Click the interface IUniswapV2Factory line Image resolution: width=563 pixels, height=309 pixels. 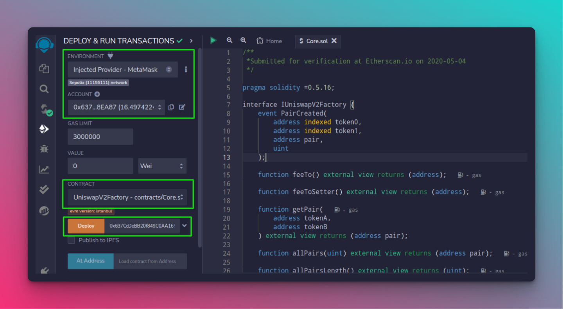coord(298,105)
